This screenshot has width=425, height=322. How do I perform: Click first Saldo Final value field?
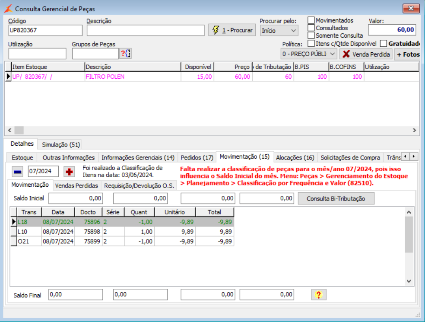(x=76, y=295)
